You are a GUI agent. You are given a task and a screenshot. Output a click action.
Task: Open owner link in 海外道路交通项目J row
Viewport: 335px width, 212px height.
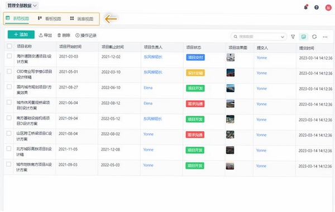pyautogui.click(x=153, y=57)
